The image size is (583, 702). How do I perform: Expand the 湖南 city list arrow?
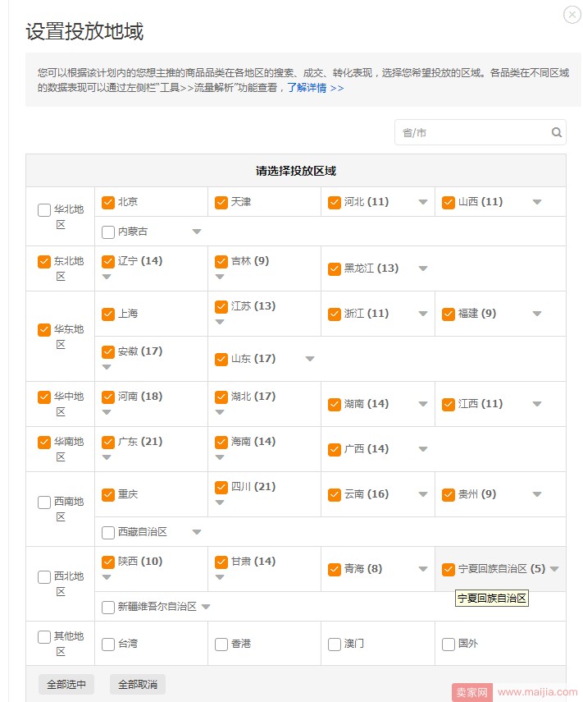(x=423, y=404)
